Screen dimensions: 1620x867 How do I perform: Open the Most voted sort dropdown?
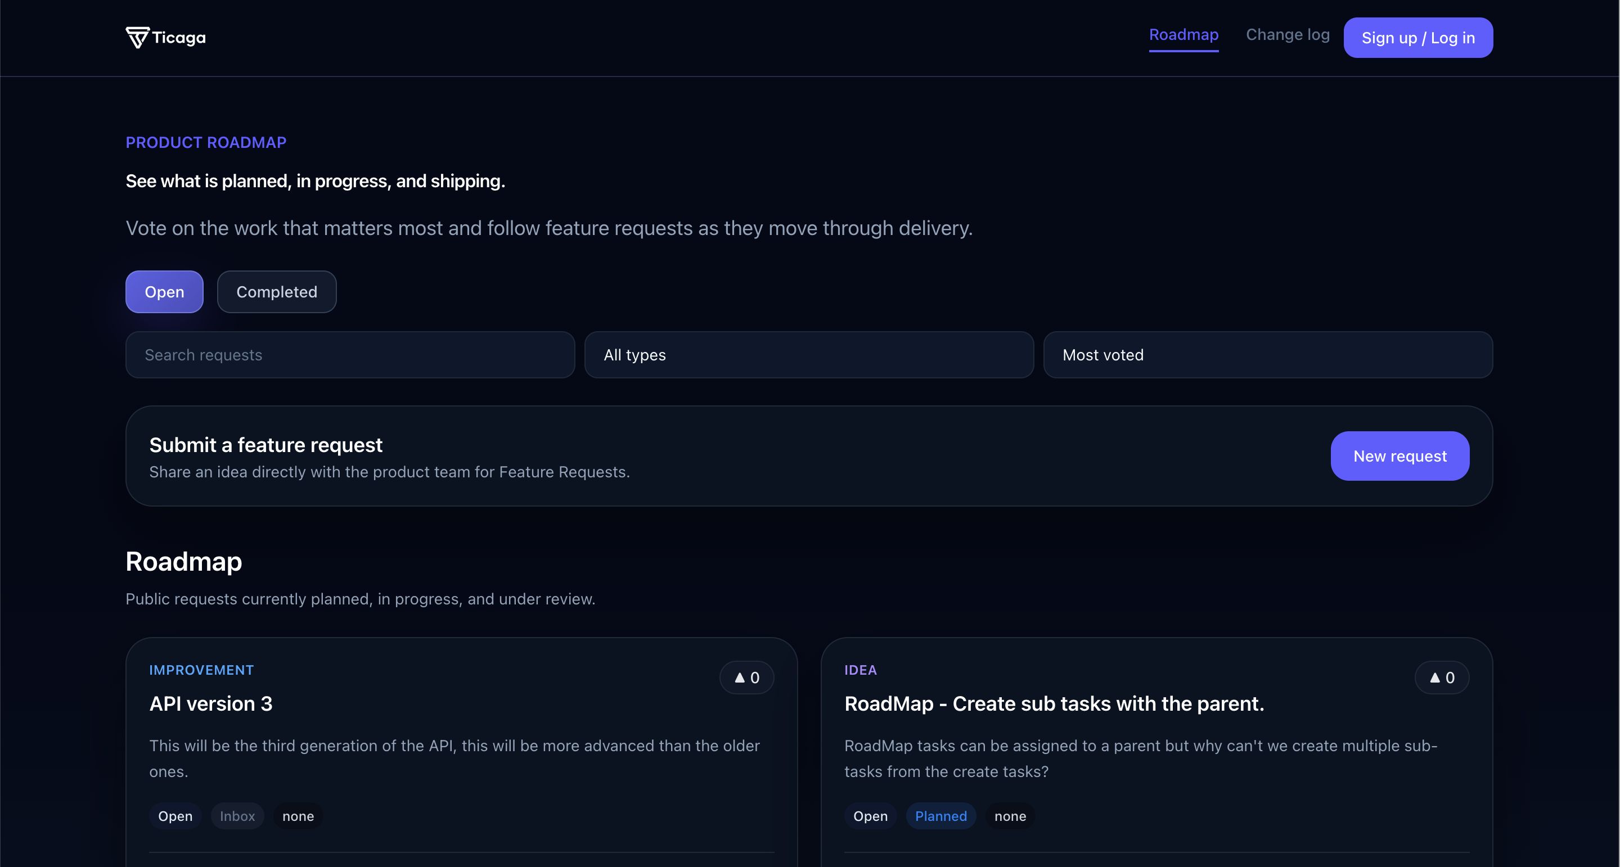point(1268,355)
